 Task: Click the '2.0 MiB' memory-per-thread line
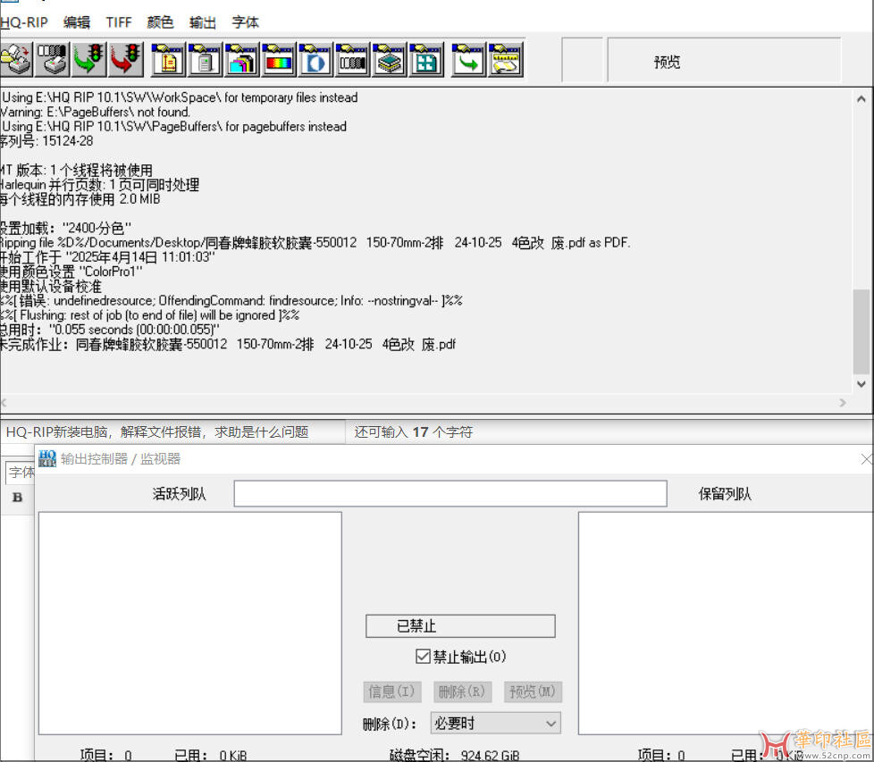point(80,199)
